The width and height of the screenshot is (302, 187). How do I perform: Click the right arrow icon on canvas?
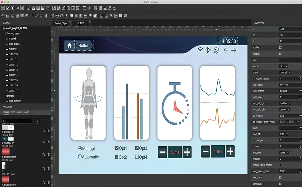pyautogui.click(x=234, y=50)
